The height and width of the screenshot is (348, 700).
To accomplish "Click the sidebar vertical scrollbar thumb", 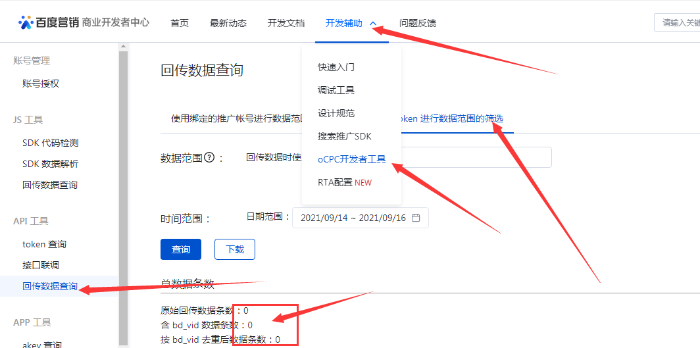I will click(x=123, y=199).
